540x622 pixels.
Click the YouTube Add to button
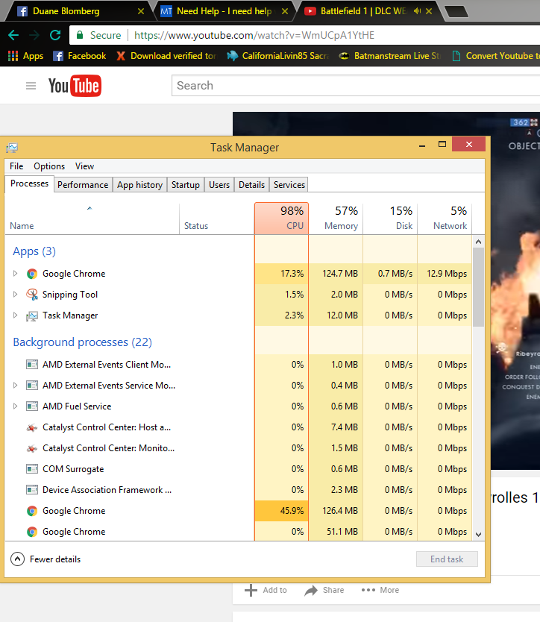266,590
